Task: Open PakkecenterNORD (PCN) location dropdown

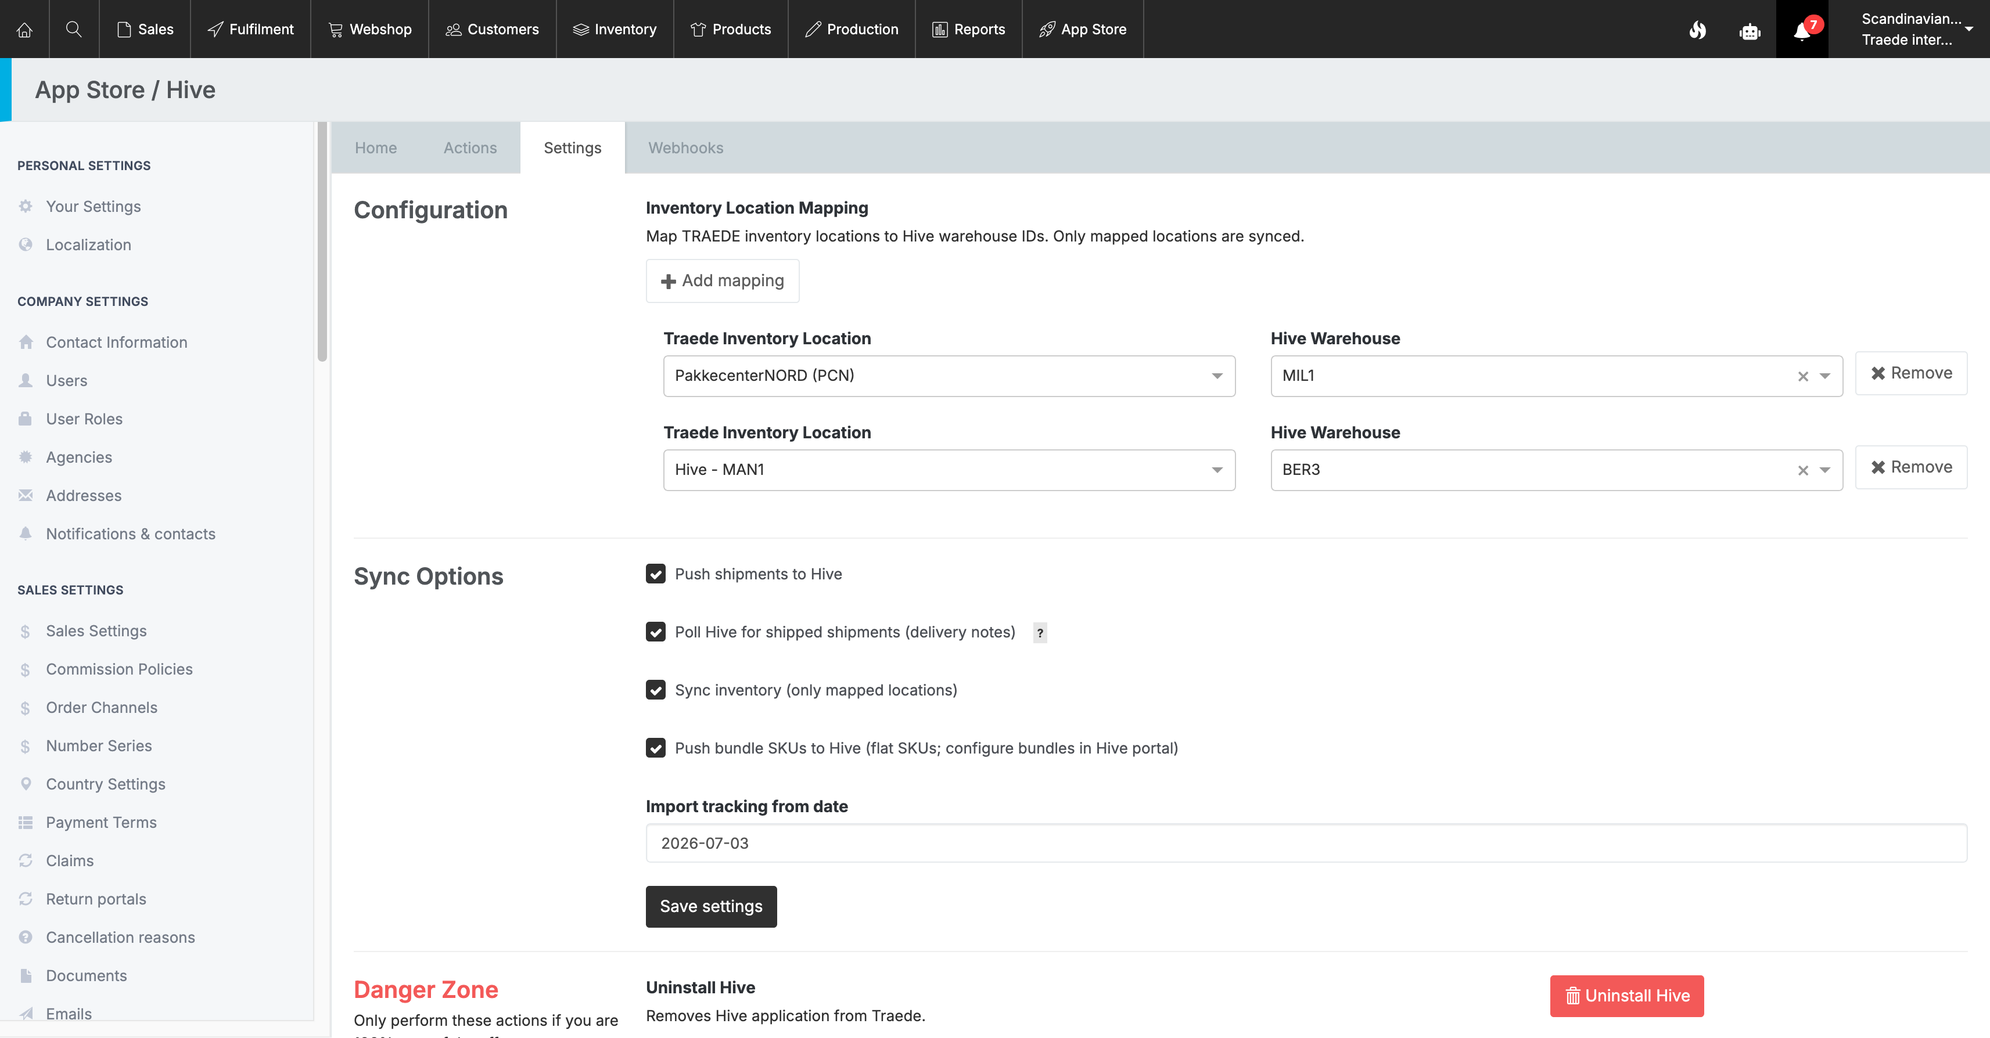Action: pos(949,376)
